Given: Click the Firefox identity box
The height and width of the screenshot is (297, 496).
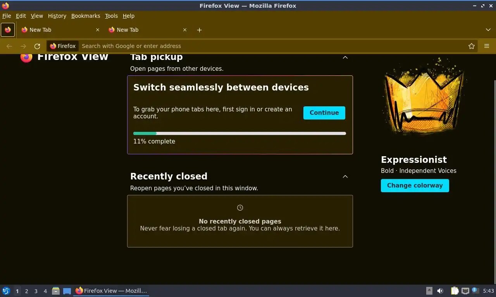Looking at the screenshot, I should pos(63,46).
